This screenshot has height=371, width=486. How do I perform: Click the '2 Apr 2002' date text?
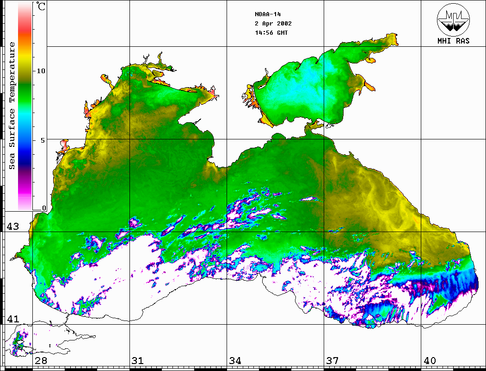(273, 24)
